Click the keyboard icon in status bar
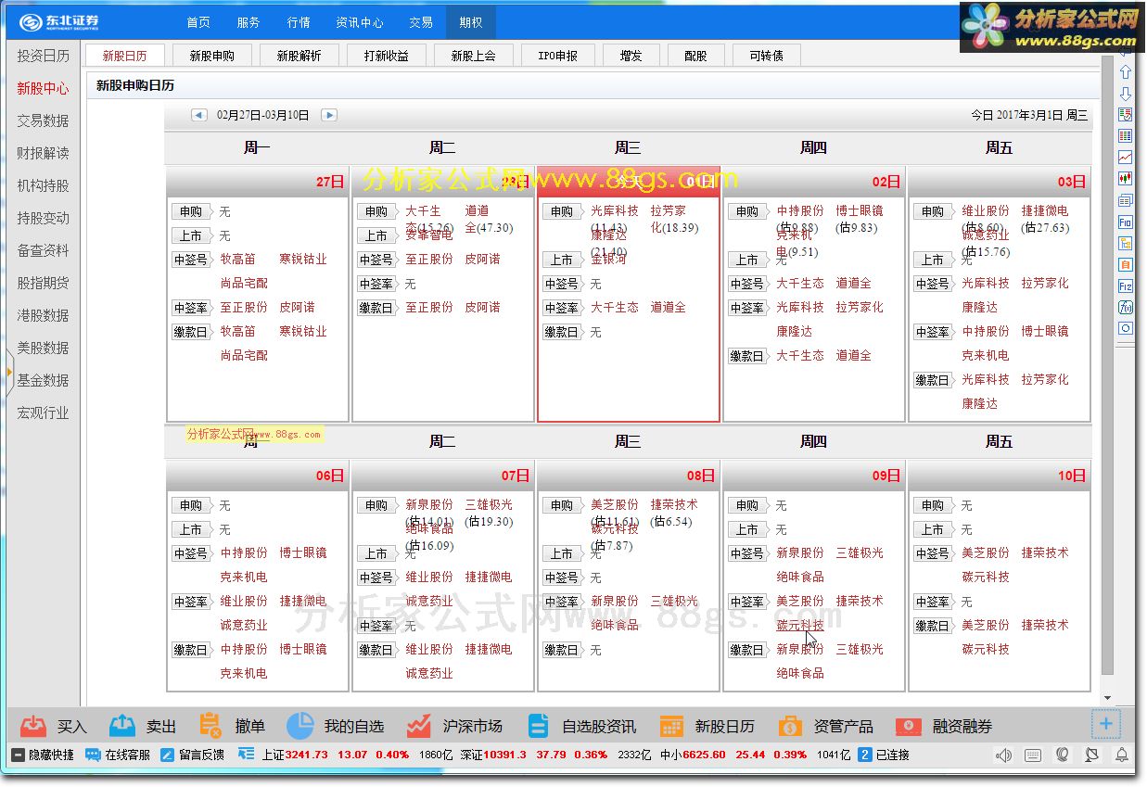 pyautogui.click(x=1033, y=755)
